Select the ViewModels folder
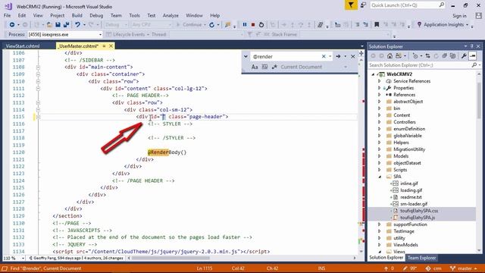This screenshot has width=485, height=273. (405, 245)
